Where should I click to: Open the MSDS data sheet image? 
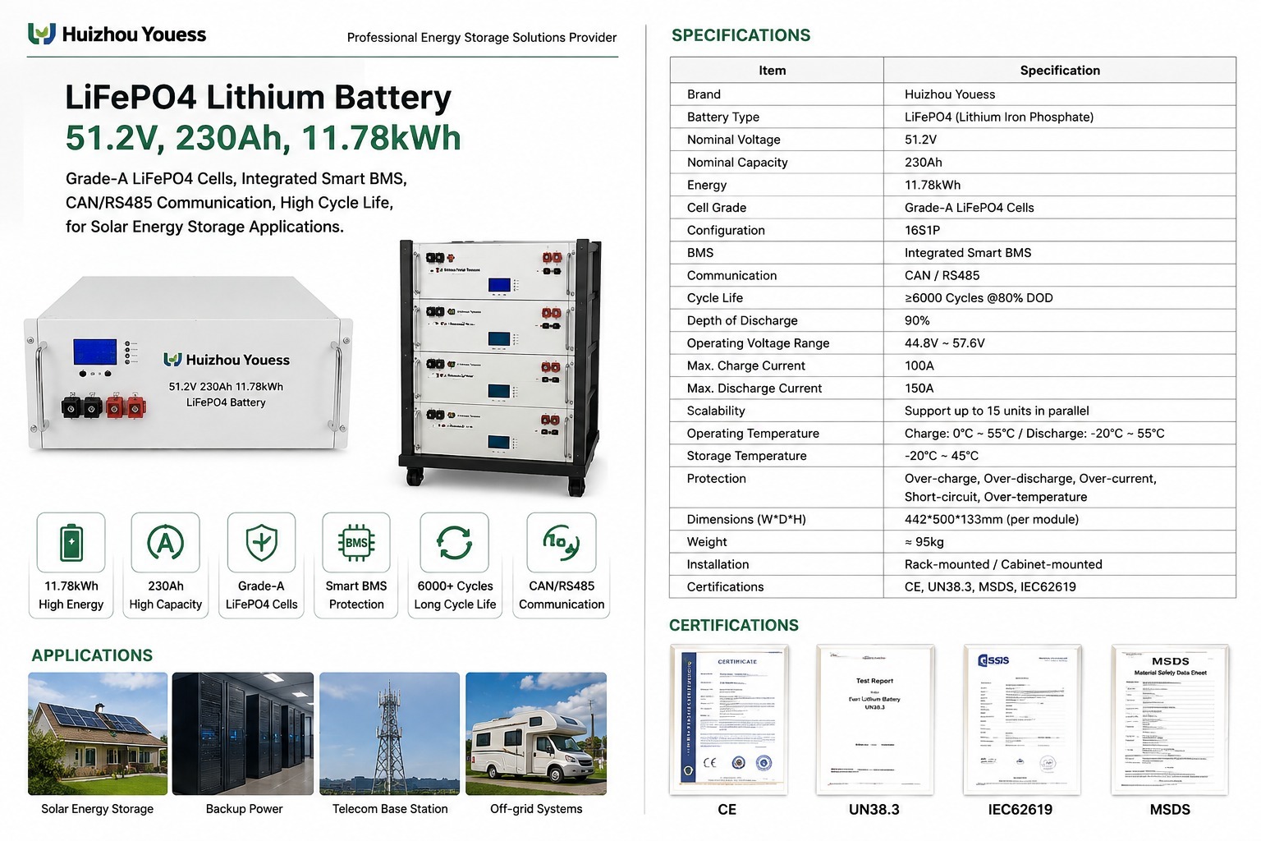pos(1170,719)
